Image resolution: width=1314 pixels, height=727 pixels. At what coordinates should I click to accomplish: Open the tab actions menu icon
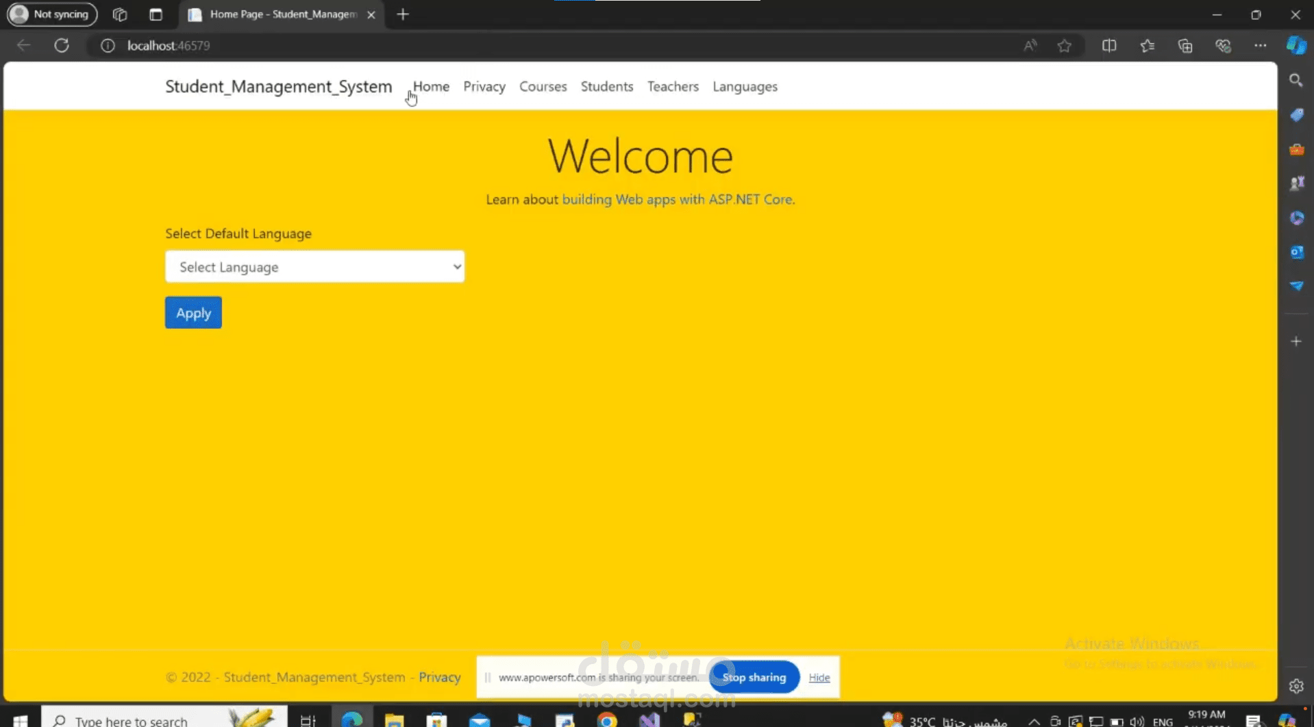(x=156, y=14)
